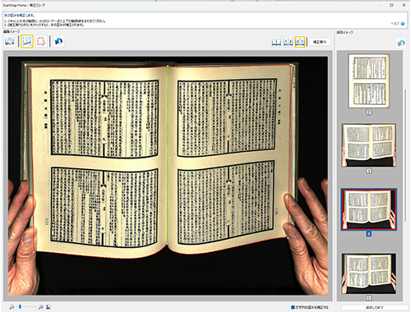Select the book image preview tool icon
The width and height of the screenshot is (411, 312).
pyautogui.click(x=10, y=42)
